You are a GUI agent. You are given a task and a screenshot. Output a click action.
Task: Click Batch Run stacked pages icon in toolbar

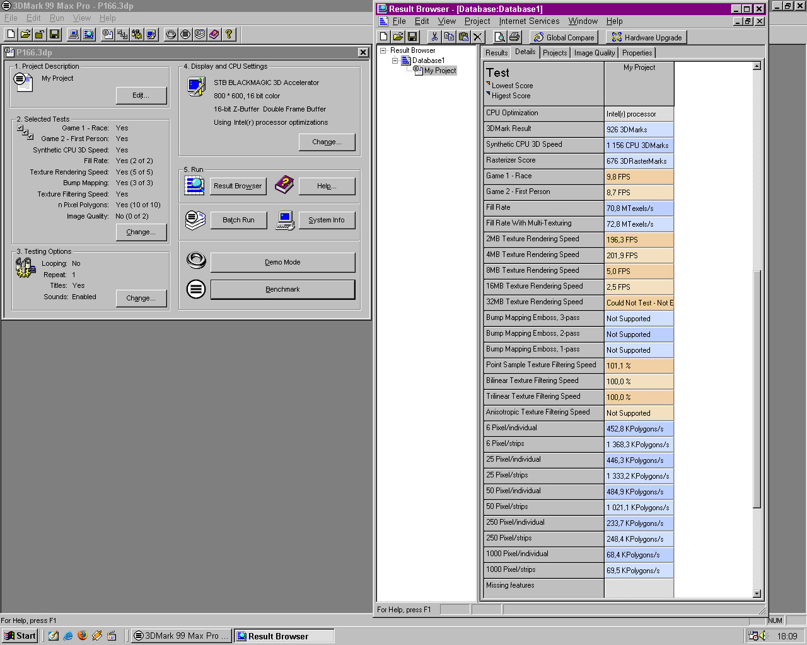pos(200,34)
